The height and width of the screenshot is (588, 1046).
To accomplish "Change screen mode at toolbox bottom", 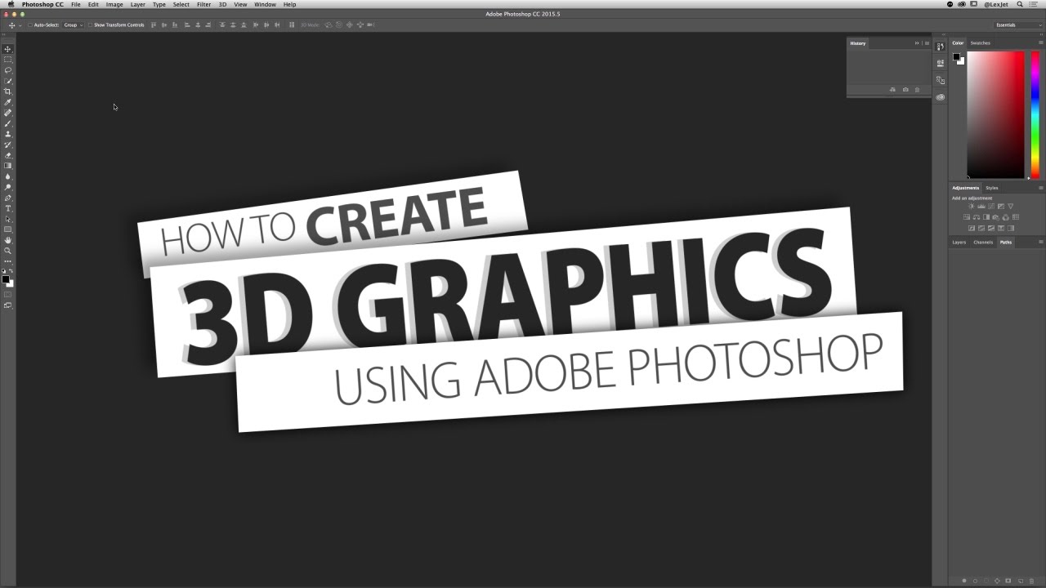I will click(8, 305).
